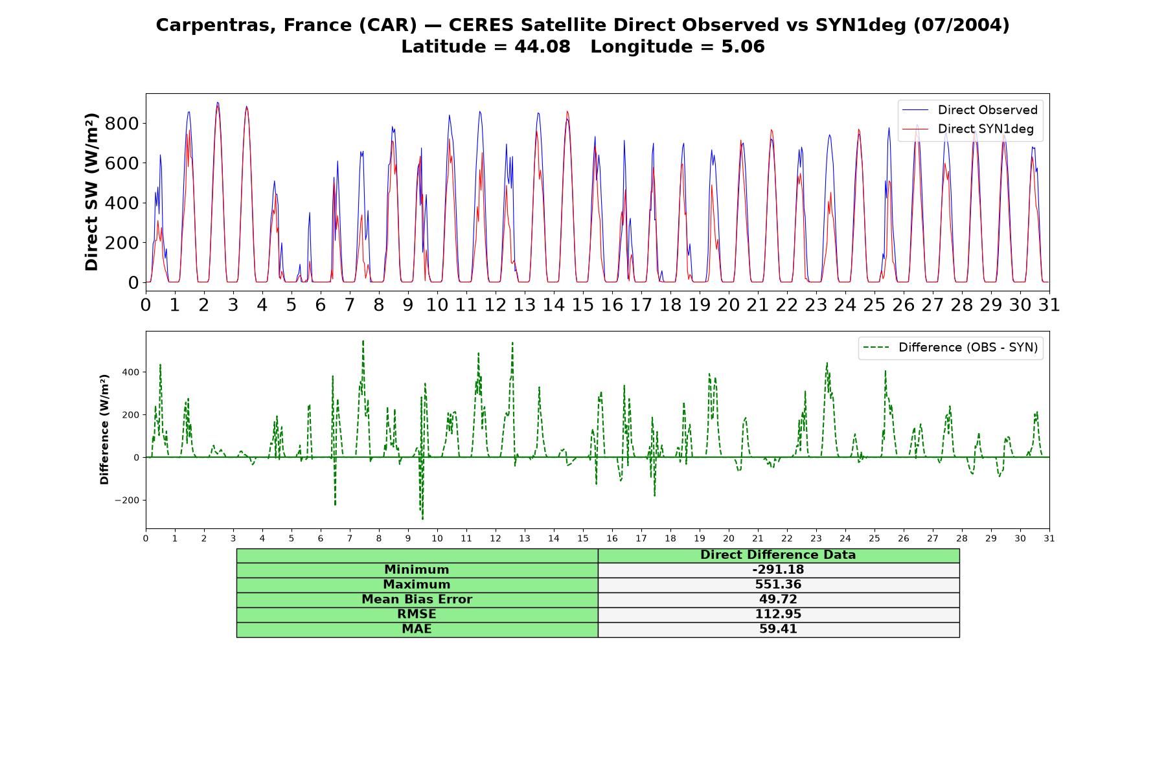The image size is (1166, 777).
Task: Click the RMSE value 112.95 cell
Action: [779, 614]
